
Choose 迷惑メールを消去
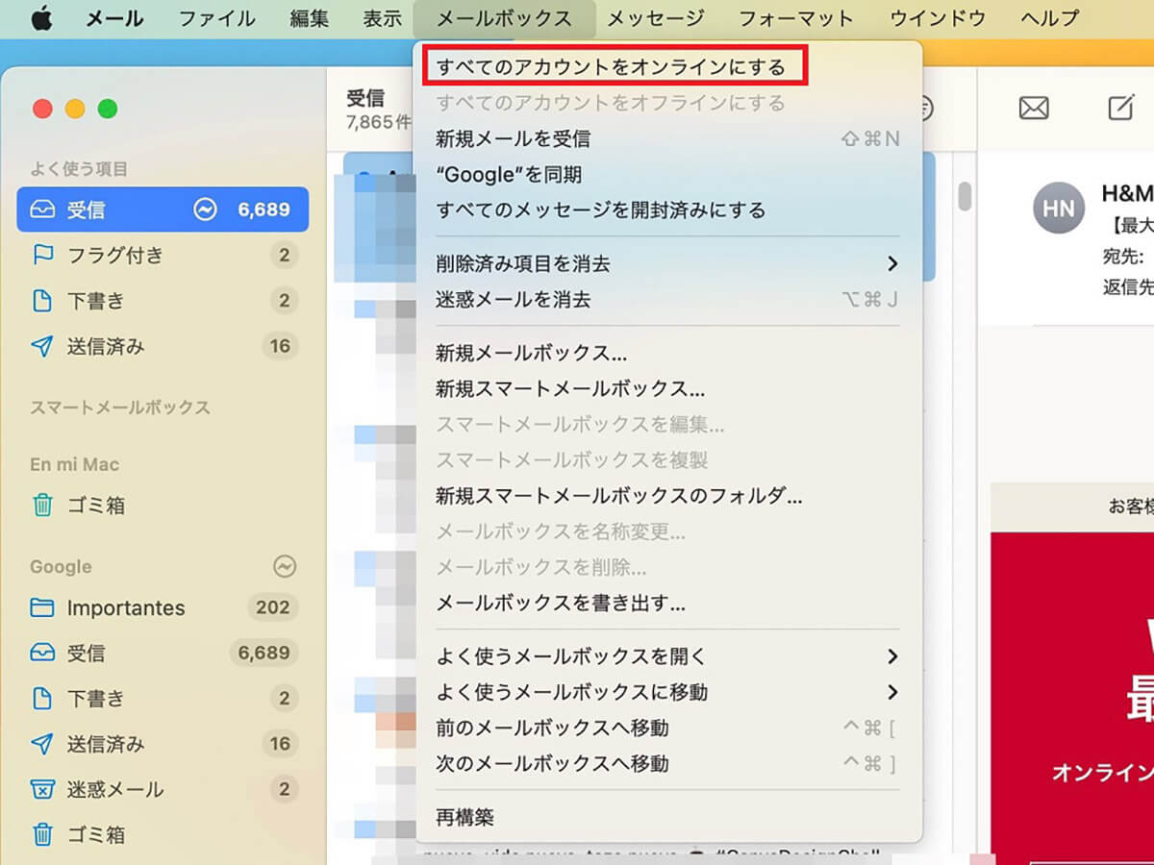click(667, 300)
